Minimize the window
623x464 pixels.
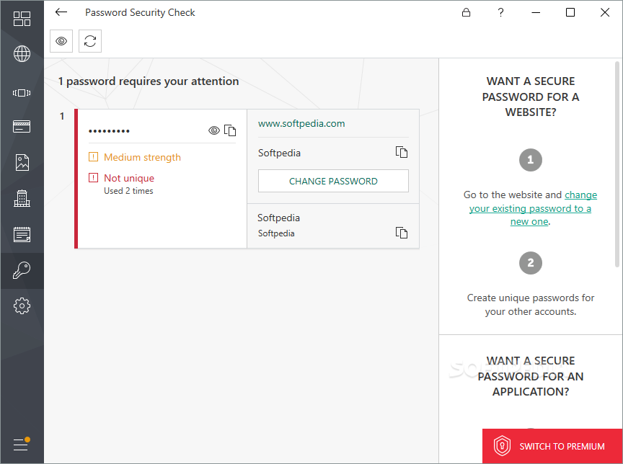[x=536, y=12]
